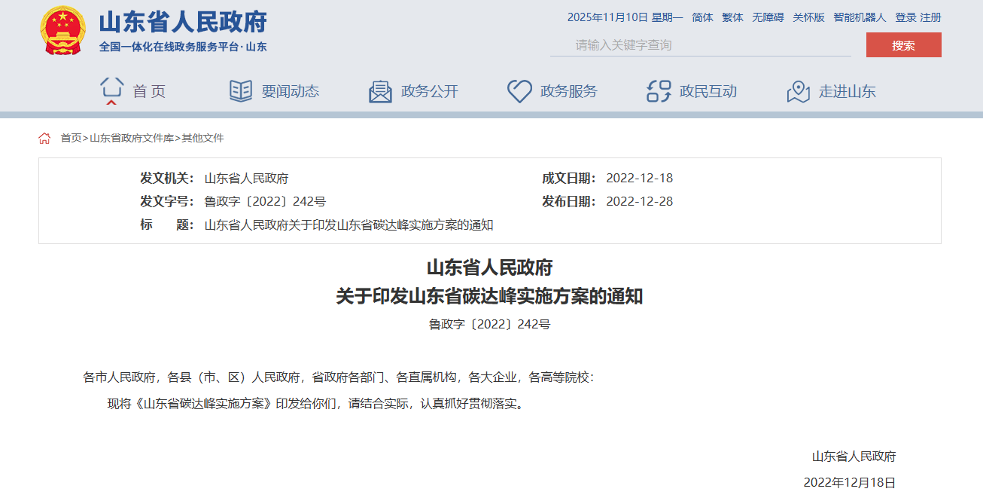Click the 政务公开 envelope icon
This screenshot has width=983, height=501.
(380, 91)
